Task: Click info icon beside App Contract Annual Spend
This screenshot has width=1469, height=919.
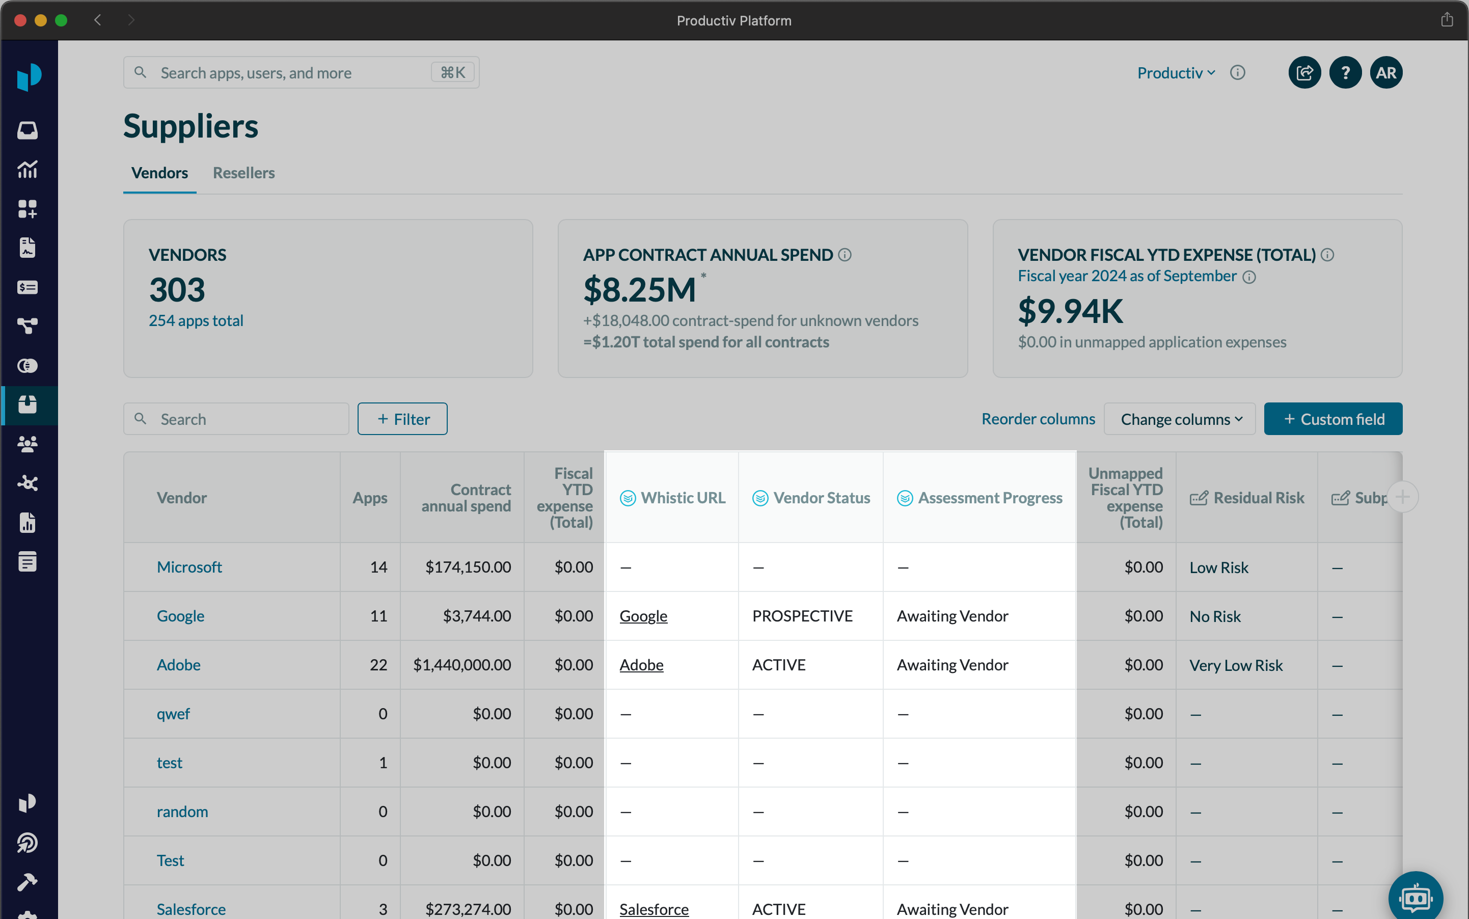Action: click(x=845, y=255)
